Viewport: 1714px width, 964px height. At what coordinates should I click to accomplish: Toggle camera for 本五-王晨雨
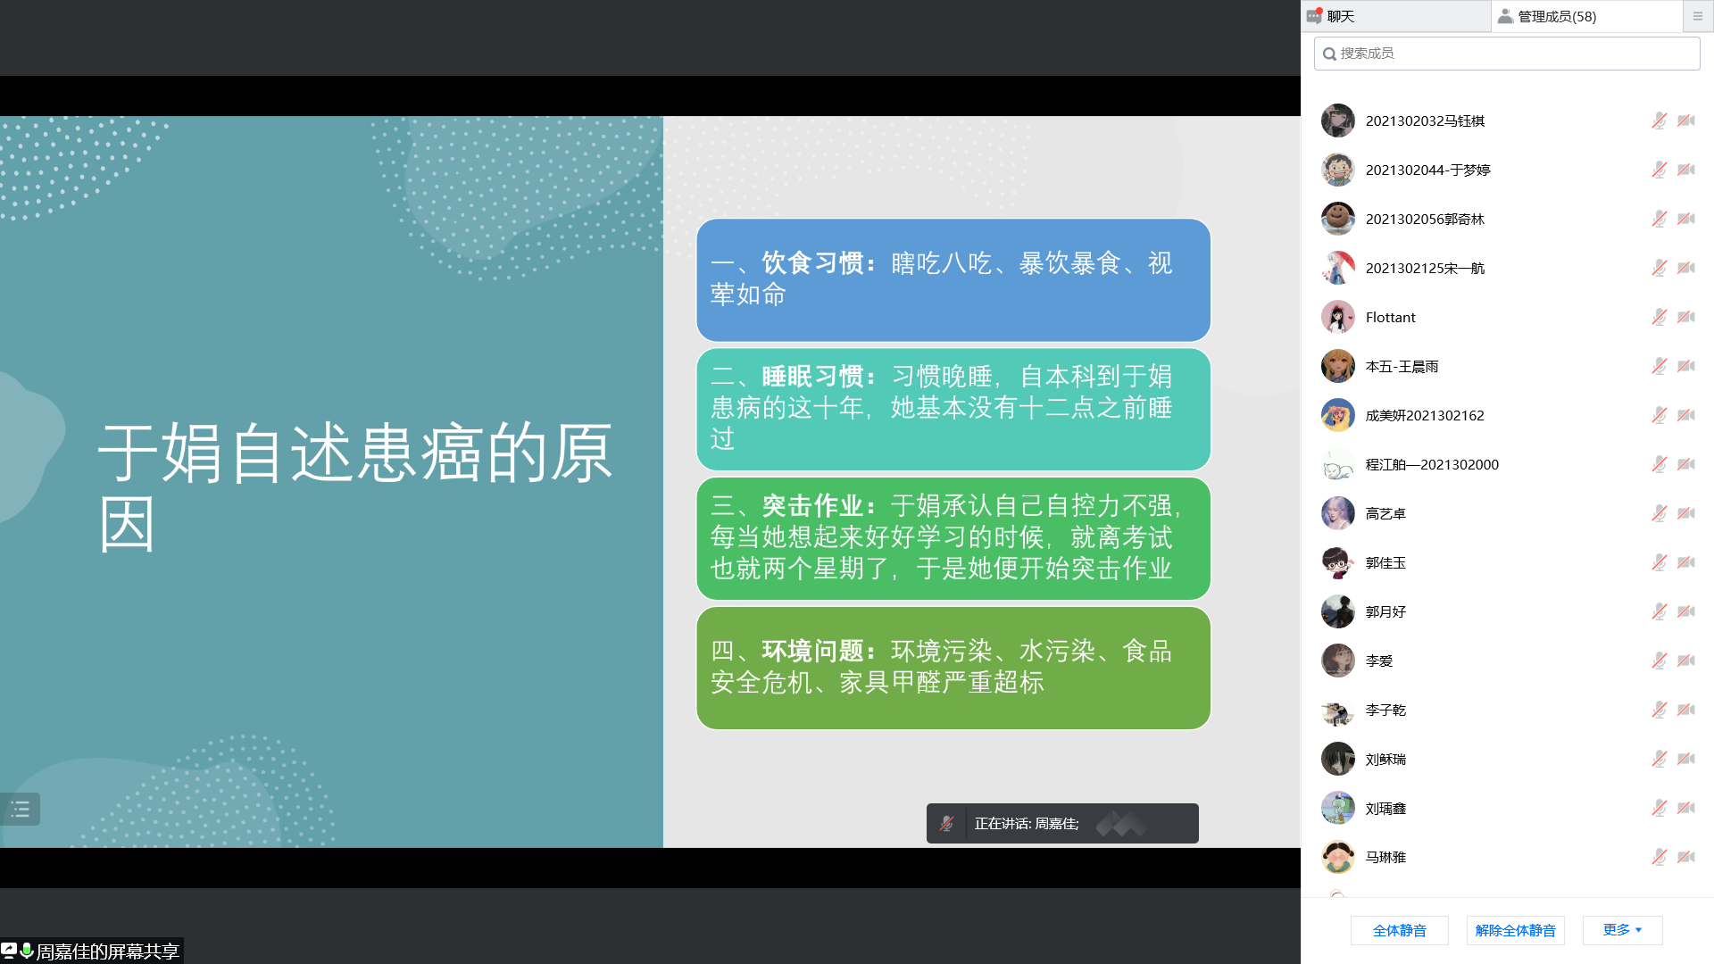click(1685, 366)
